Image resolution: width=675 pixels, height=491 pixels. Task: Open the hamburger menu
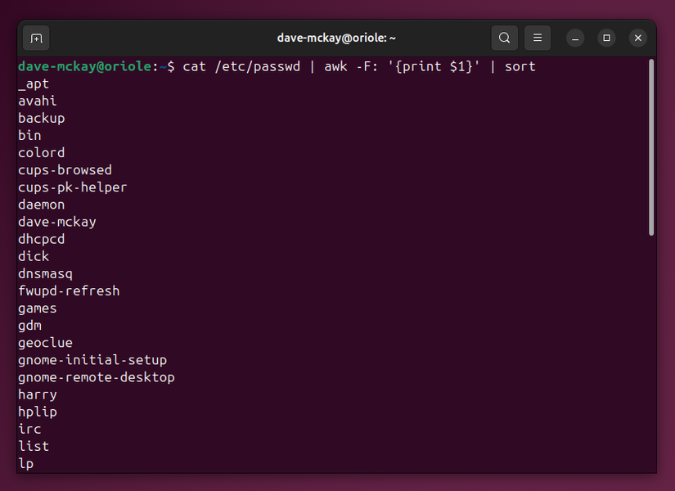[537, 38]
